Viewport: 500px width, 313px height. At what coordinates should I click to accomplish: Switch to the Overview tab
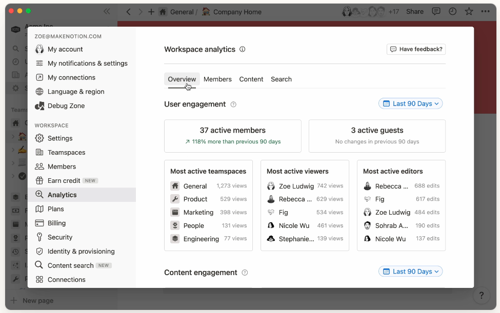coord(182,79)
